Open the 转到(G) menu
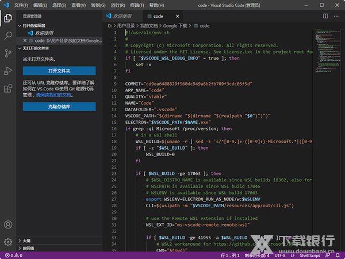The image size is (345, 259). 98,5
